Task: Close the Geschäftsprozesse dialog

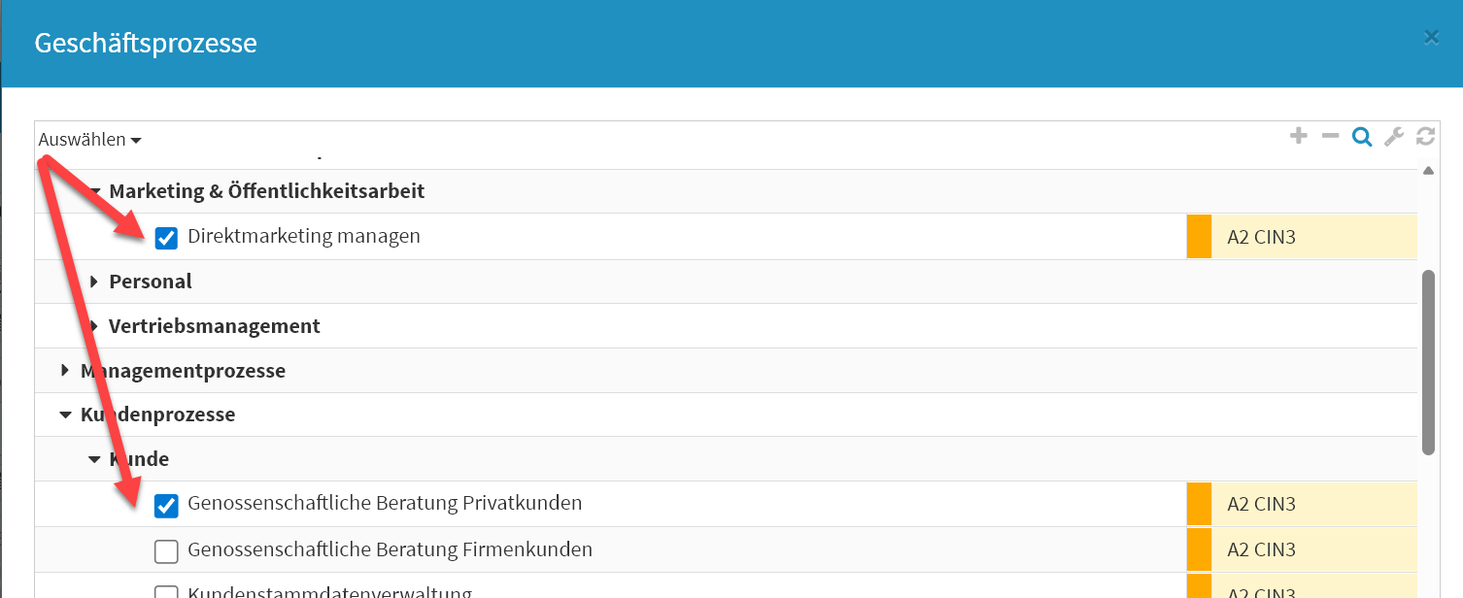Action: click(x=1431, y=38)
